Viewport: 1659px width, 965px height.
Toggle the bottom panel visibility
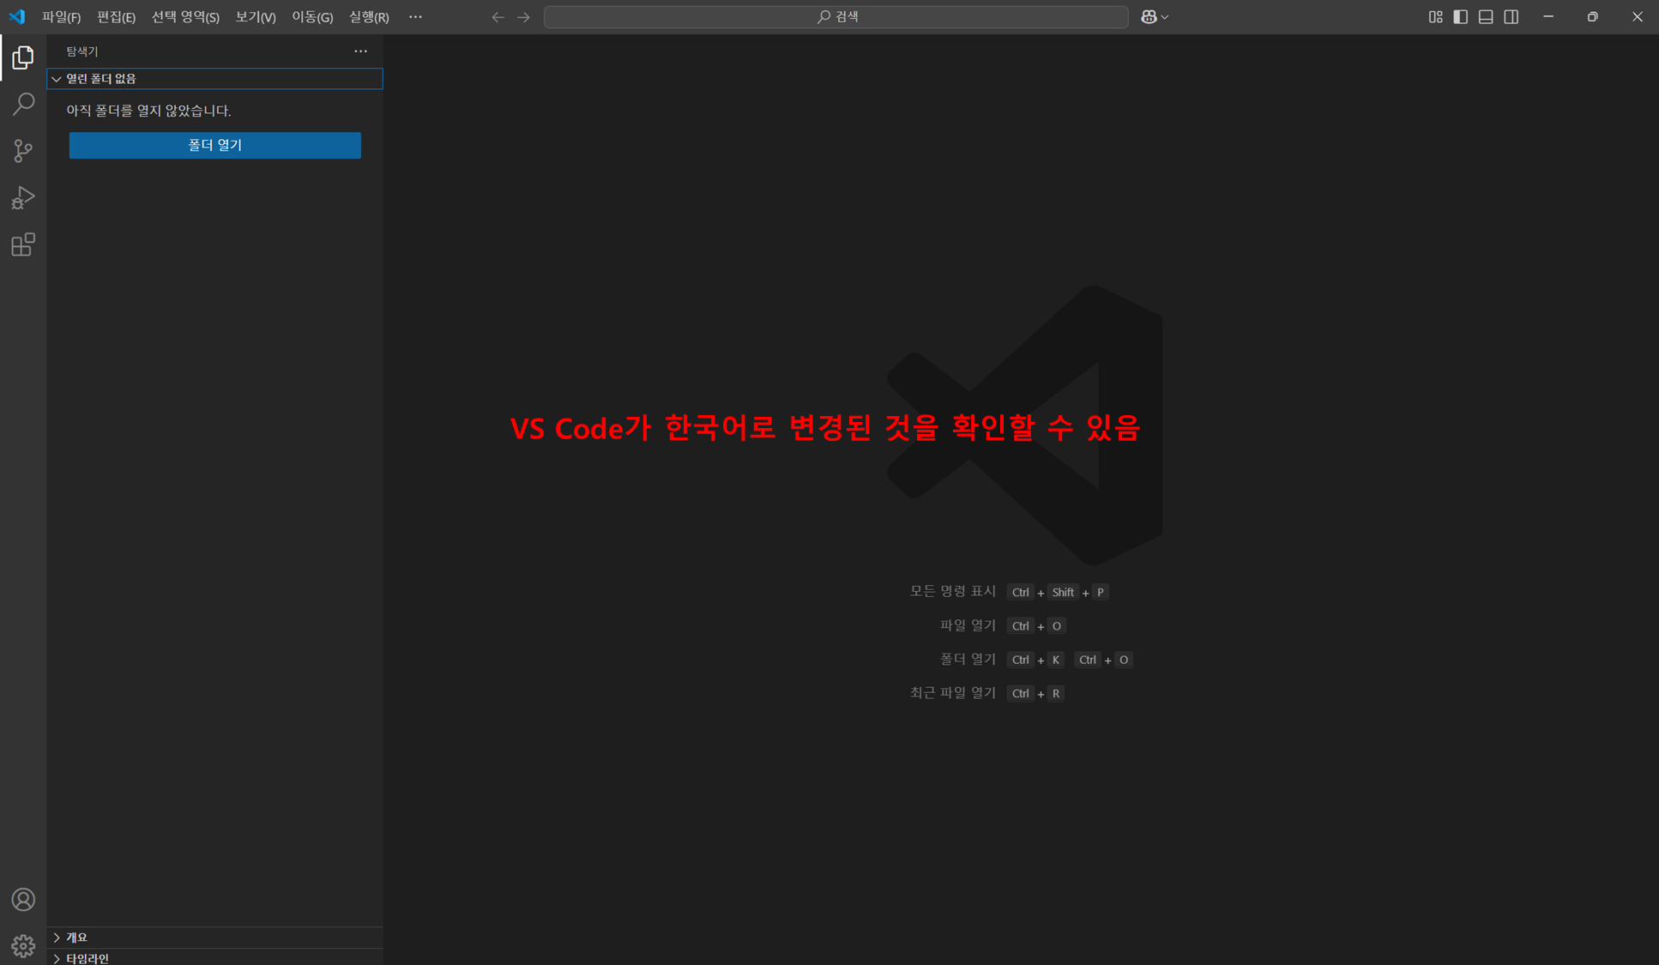(x=1486, y=17)
